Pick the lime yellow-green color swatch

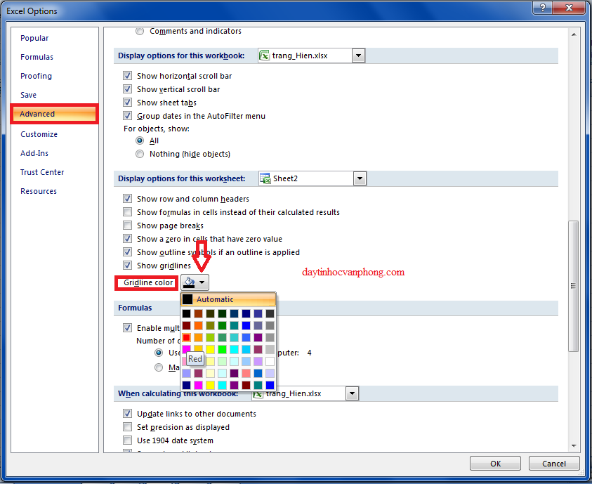pyautogui.click(x=210, y=337)
